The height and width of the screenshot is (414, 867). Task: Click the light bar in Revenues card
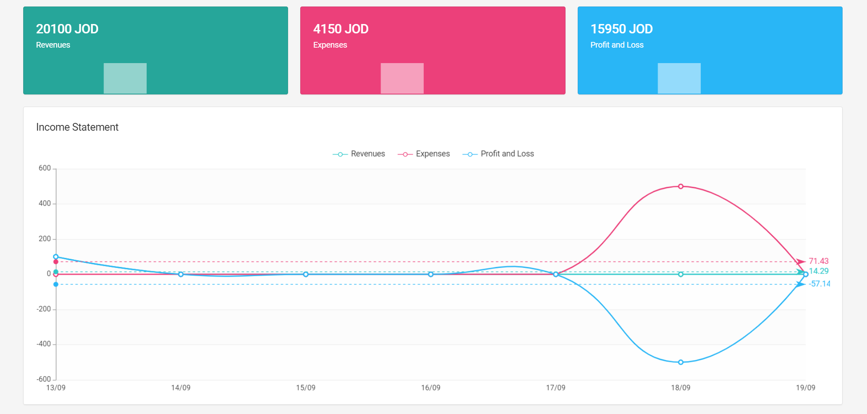125,78
